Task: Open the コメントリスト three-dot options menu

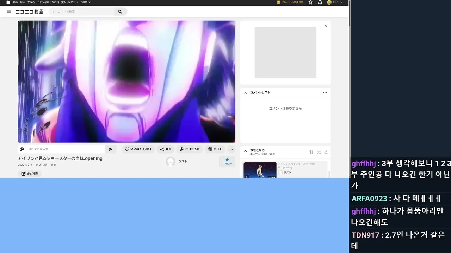Action: point(325,93)
